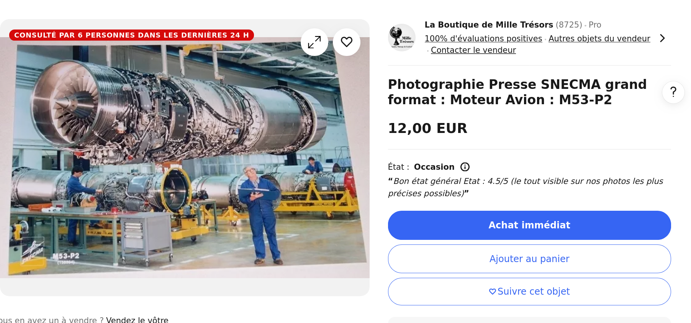The height and width of the screenshot is (323, 691).
Task: Expand the product image to full screen
Action: [314, 42]
